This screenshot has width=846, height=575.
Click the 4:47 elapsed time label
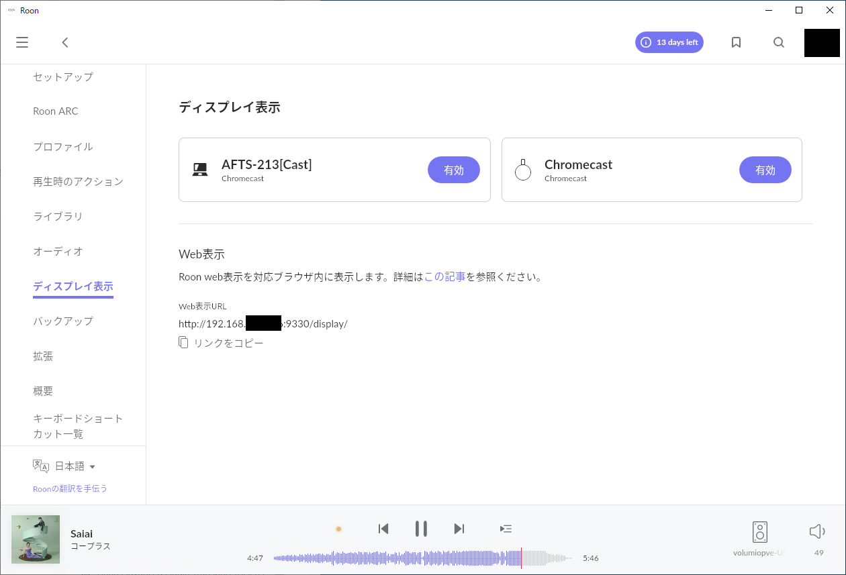[x=255, y=558]
